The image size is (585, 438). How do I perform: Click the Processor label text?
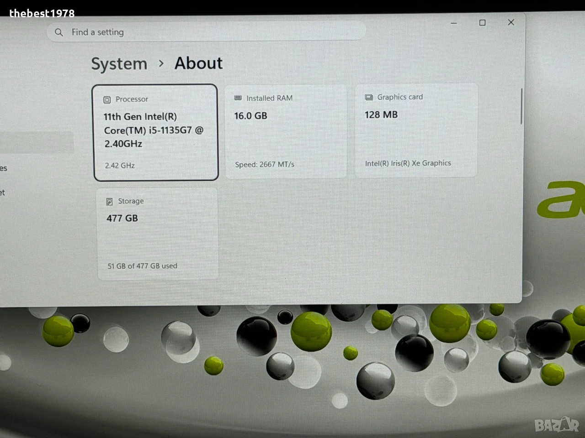pos(132,99)
